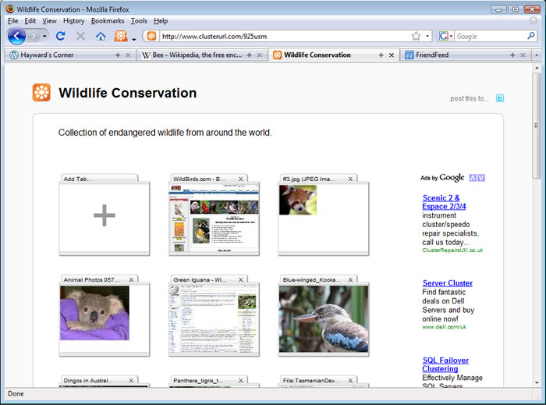Image resolution: width=546 pixels, height=405 pixels.
Task: Open the Blue-winged Kookaburra thumbnail image
Action: 324,318
